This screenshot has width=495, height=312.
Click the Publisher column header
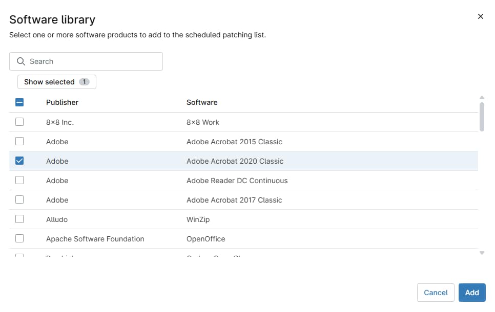coord(62,102)
